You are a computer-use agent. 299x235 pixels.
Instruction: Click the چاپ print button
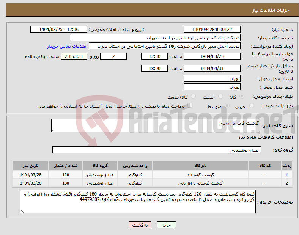167,225
